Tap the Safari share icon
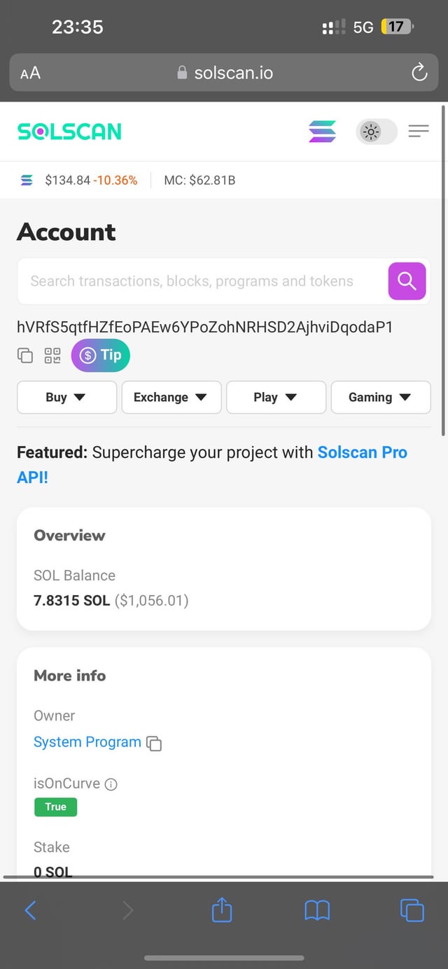The width and height of the screenshot is (448, 969). point(222,910)
